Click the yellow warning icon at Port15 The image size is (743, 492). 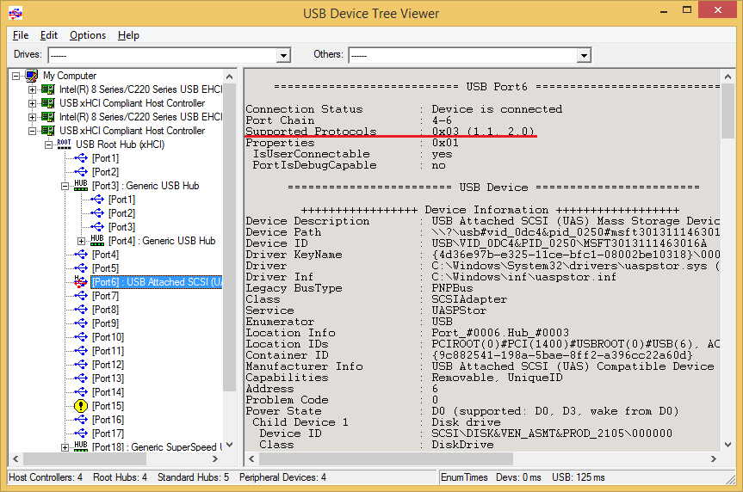(81, 406)
